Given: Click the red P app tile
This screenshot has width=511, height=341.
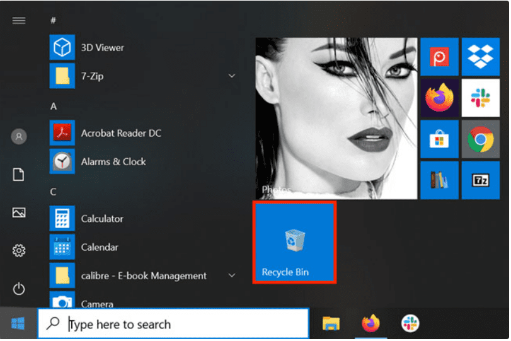Looking at the screenshot, I should pyautogui.click(x=439, y=57).
